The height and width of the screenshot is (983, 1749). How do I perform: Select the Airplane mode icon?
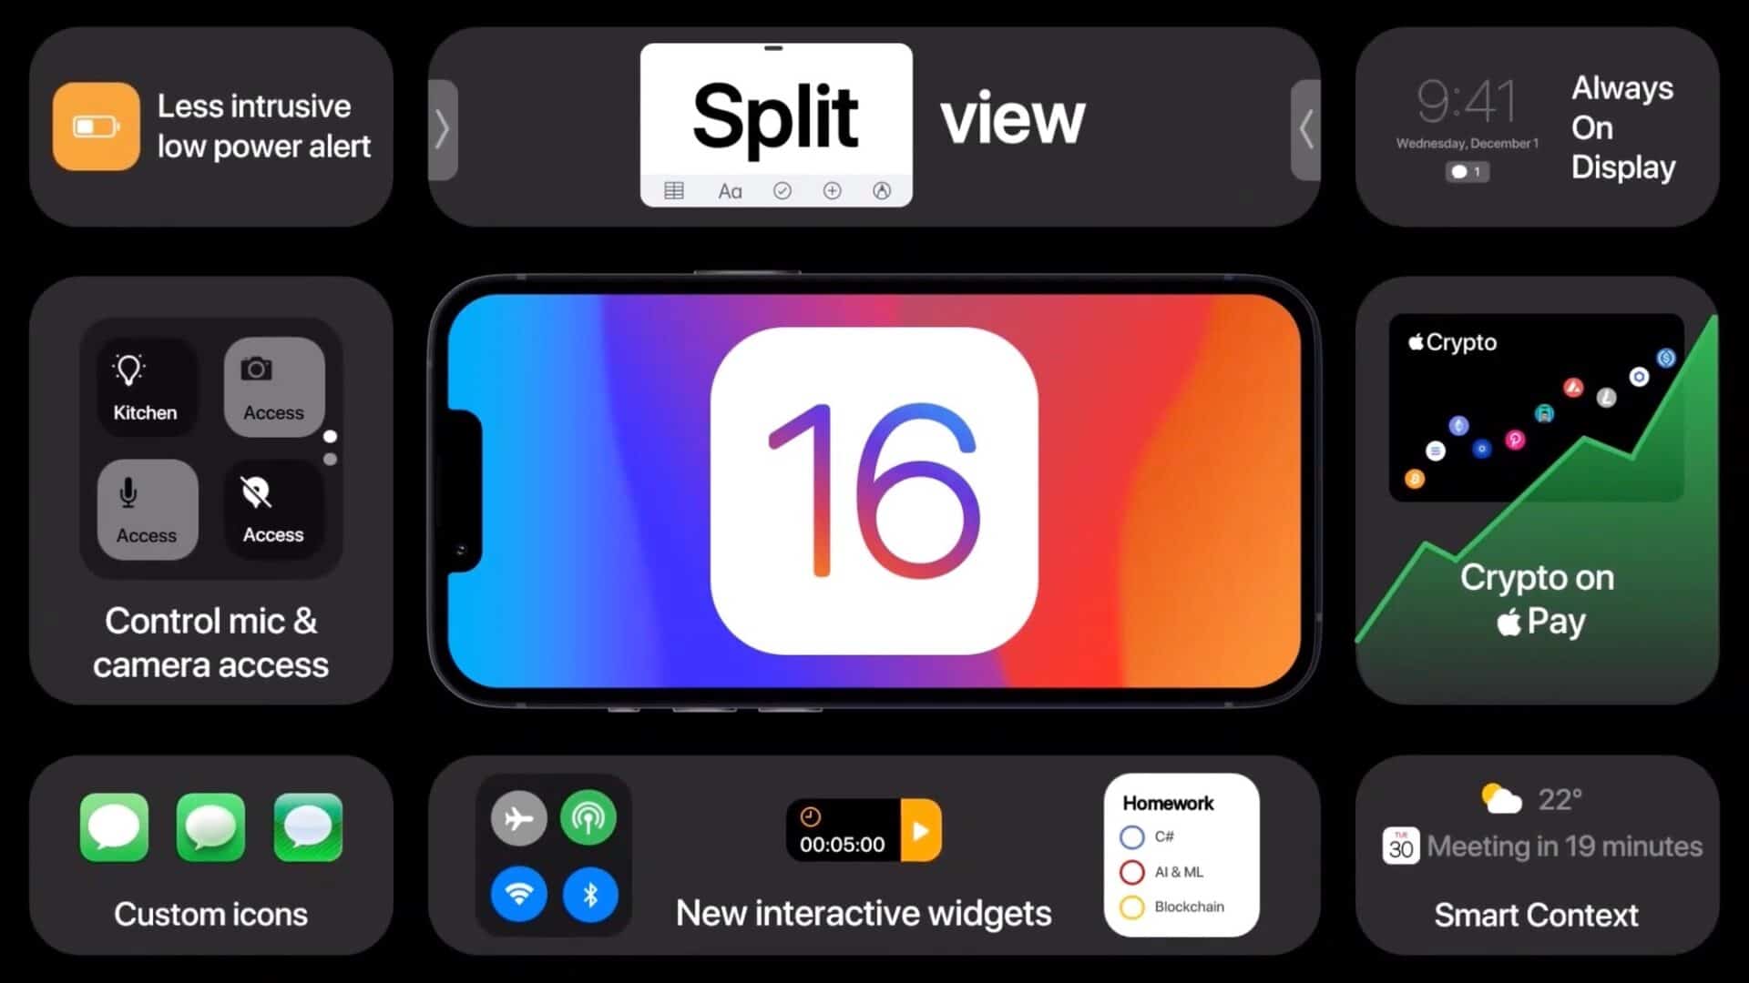[x=519, y=818]
